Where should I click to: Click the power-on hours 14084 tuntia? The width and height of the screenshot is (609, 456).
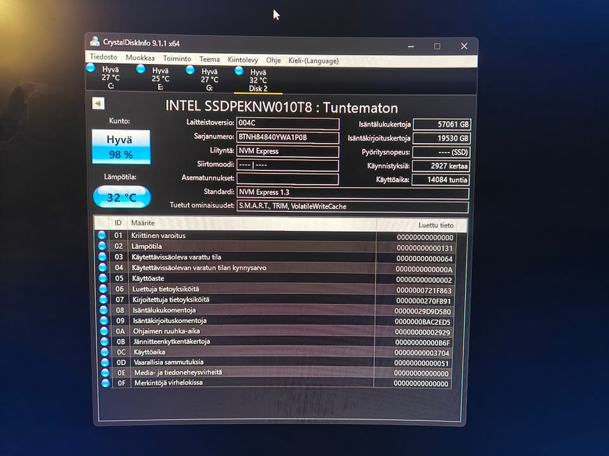tap(440, 180)
